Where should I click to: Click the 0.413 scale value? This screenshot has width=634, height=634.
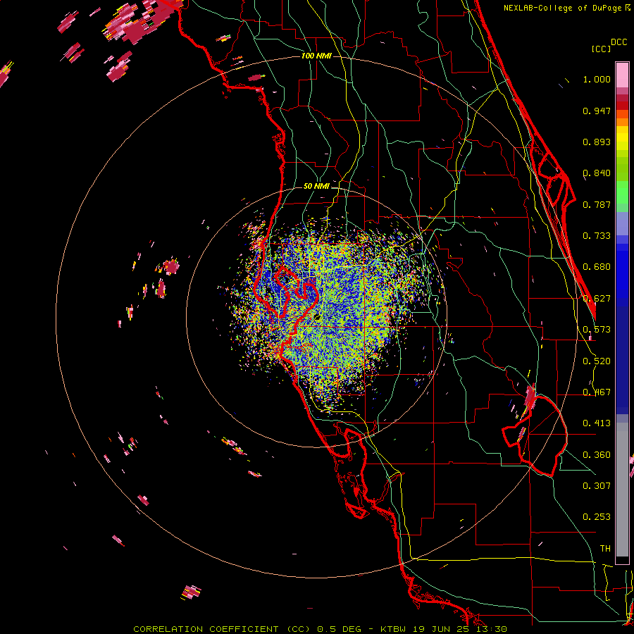coord(597,423)
